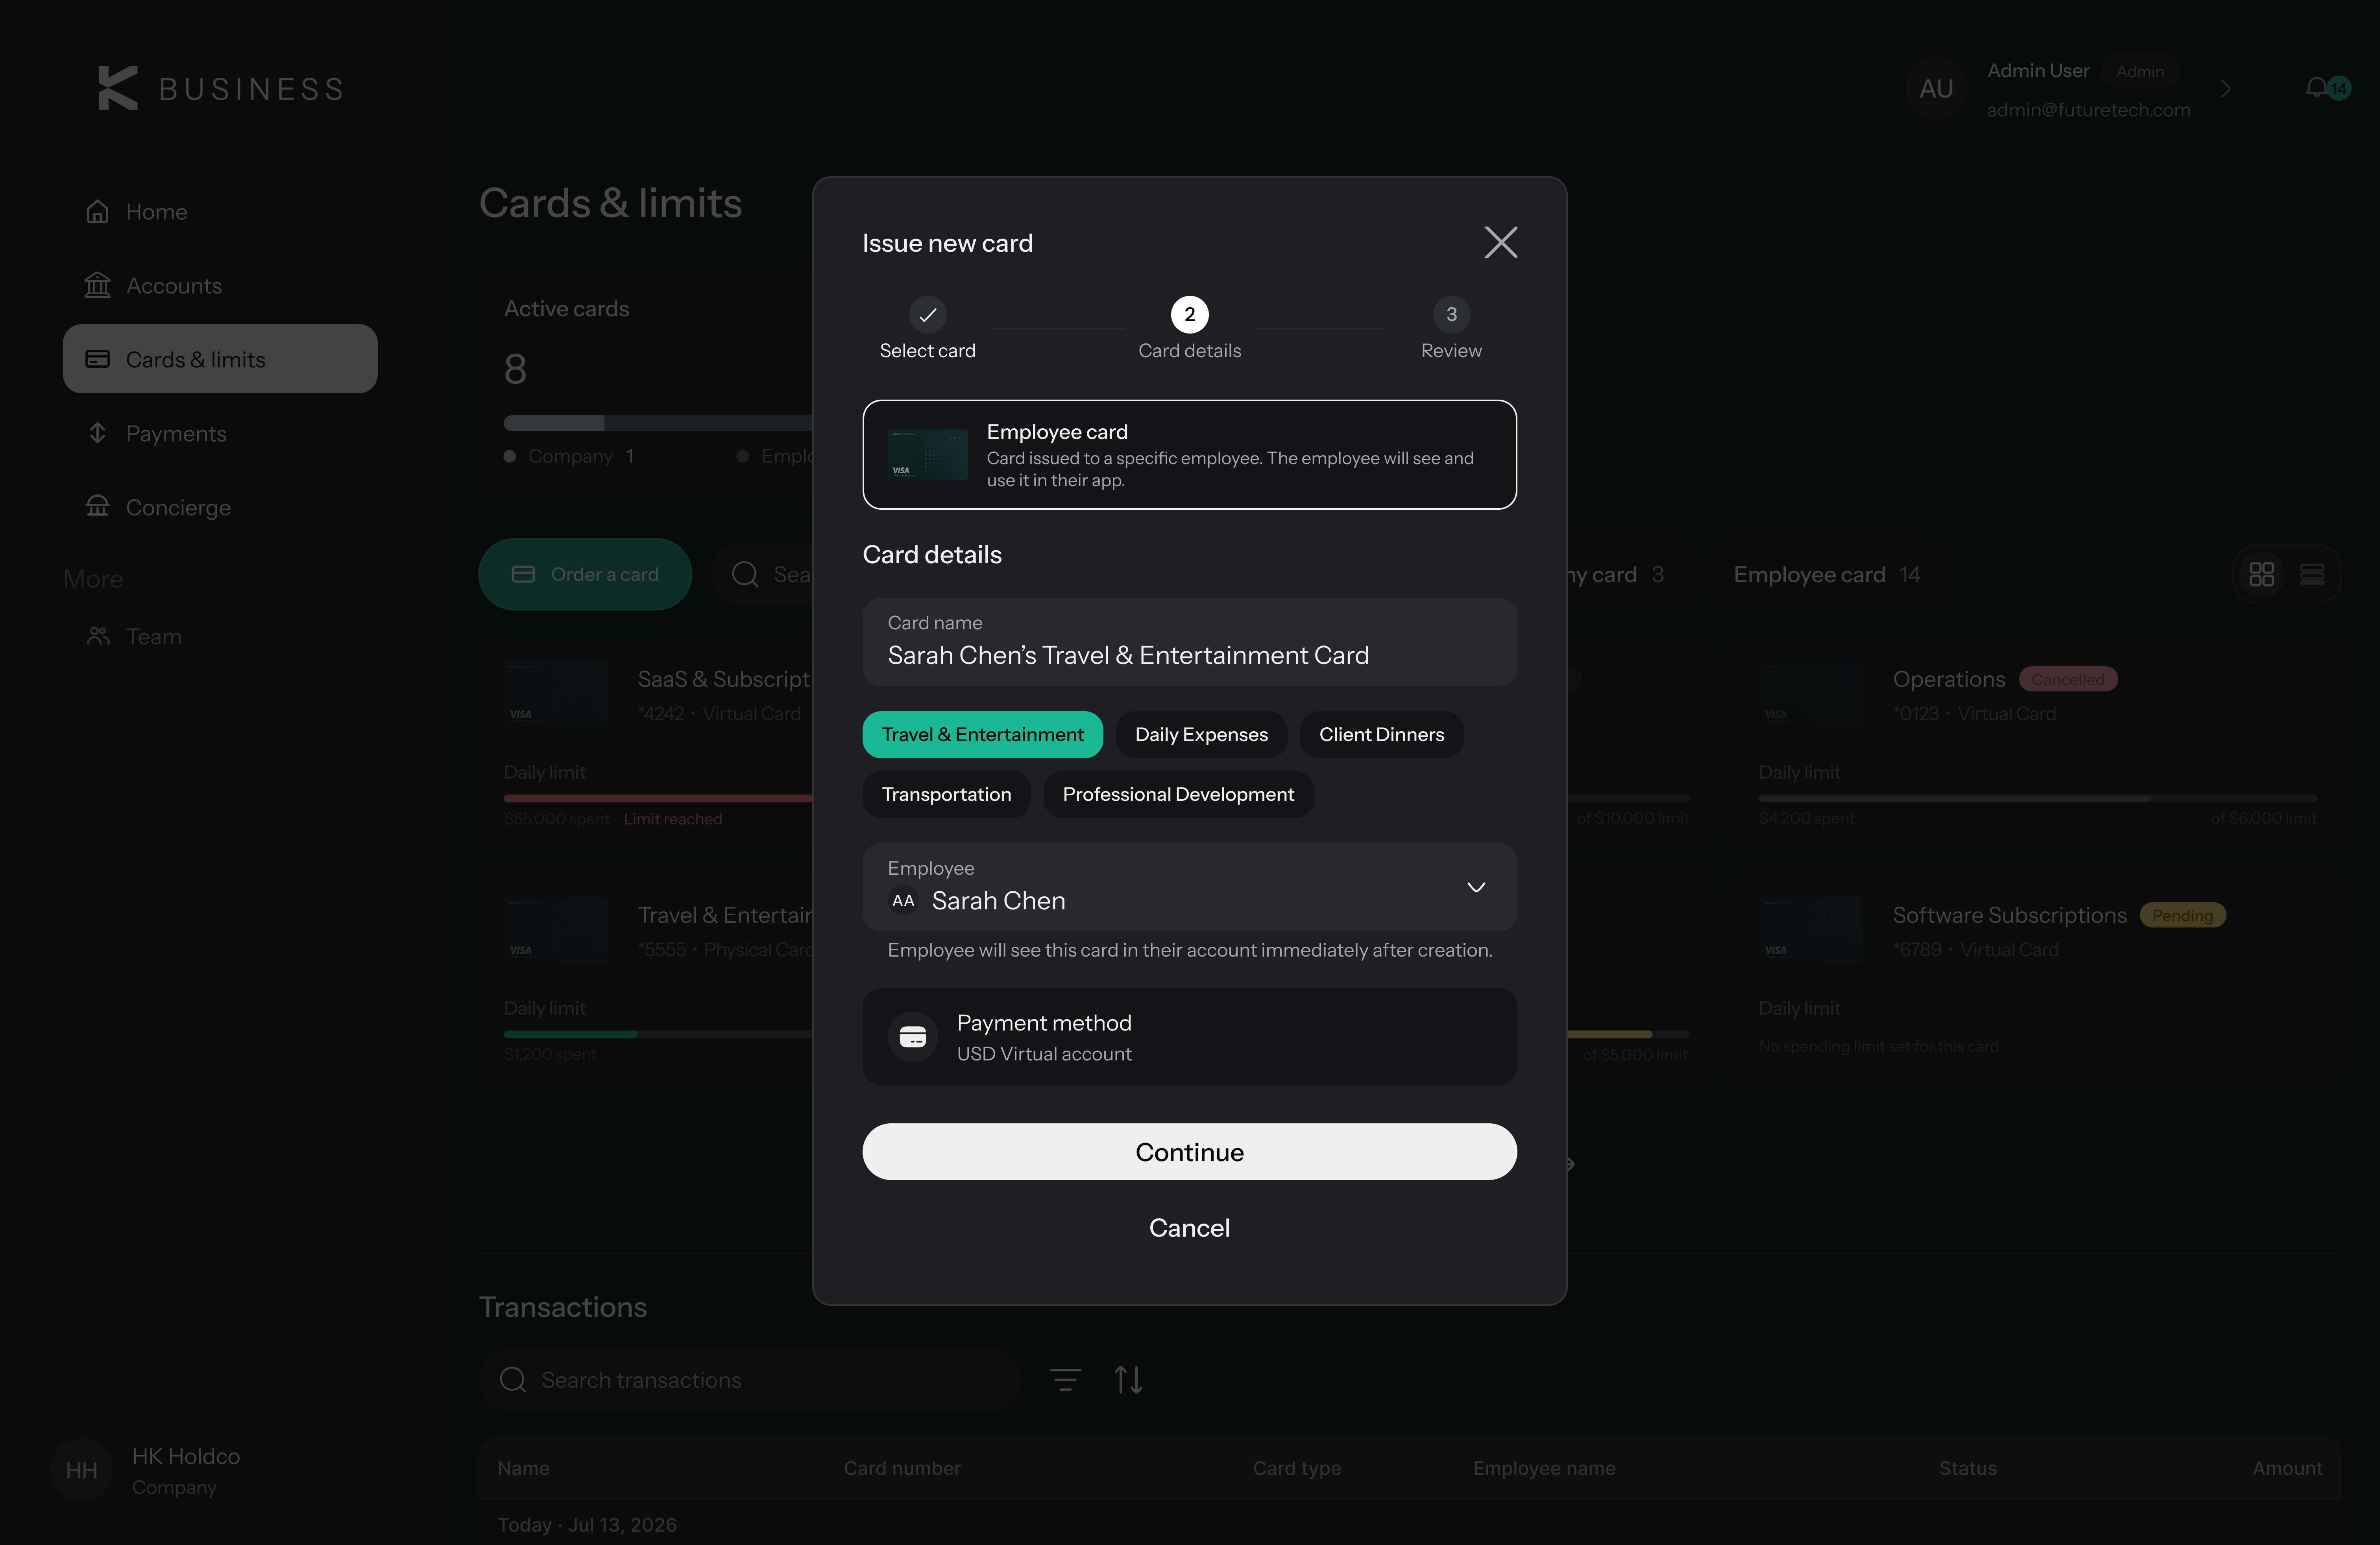Click the search magnifier beside Order a card
2380x1545 pixels.
click(x=745, y=575)
